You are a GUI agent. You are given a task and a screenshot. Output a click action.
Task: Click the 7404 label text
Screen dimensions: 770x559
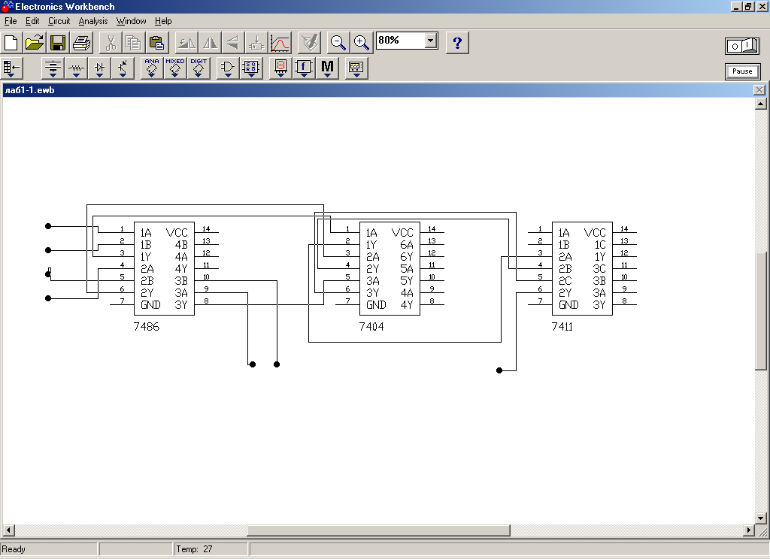pos(371,326)
